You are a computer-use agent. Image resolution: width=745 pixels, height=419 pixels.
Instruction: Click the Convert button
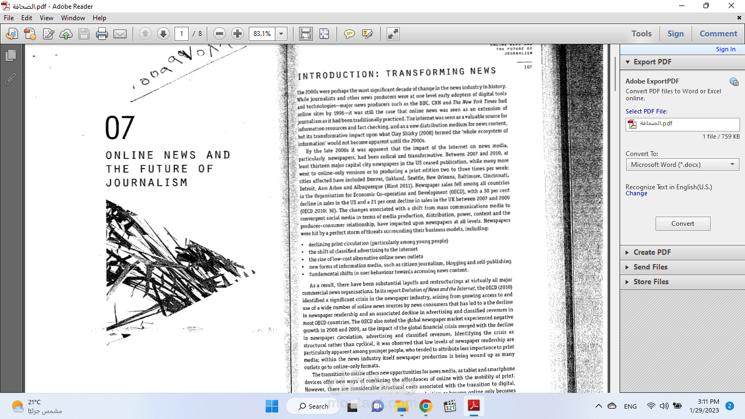pos(683,224)
